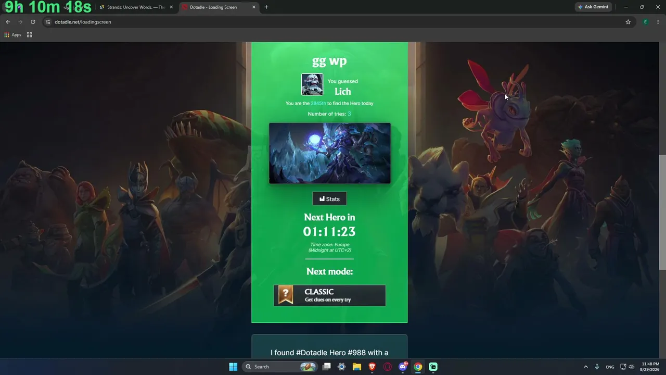This screenshot has width=666, height=375.
Task: Click the "gg wp" heading
Action: [329, 61]
